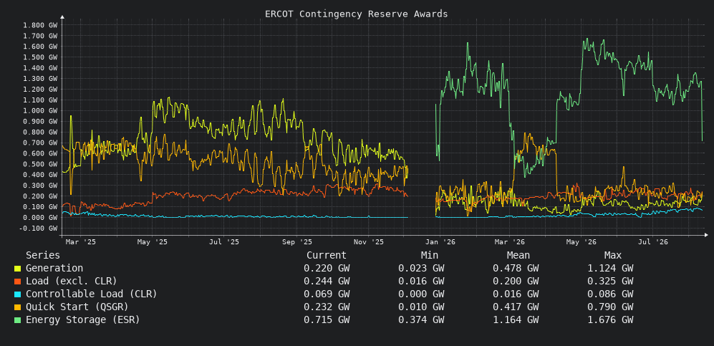Click the cyan Controllable Load swatch
714x346 pixels.
17,294
